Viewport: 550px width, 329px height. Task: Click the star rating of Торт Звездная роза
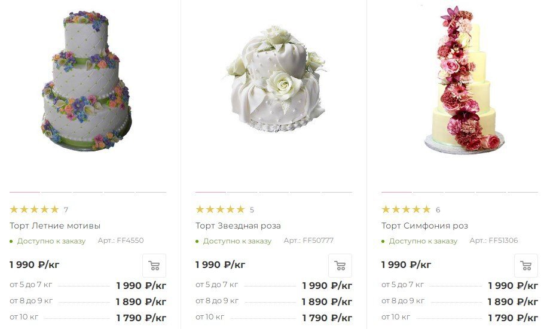pos(220,209)
